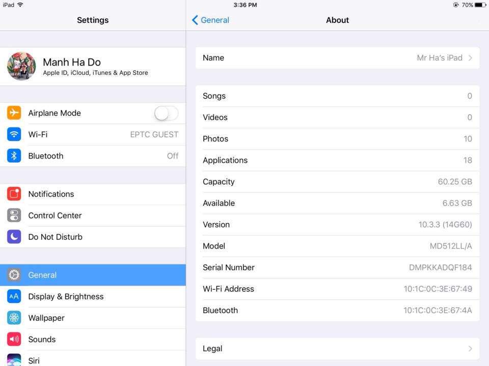Tap the Display & Brightness AA icon
The width and height of the screenshot is (489, 366).
(x=14, y=296)
